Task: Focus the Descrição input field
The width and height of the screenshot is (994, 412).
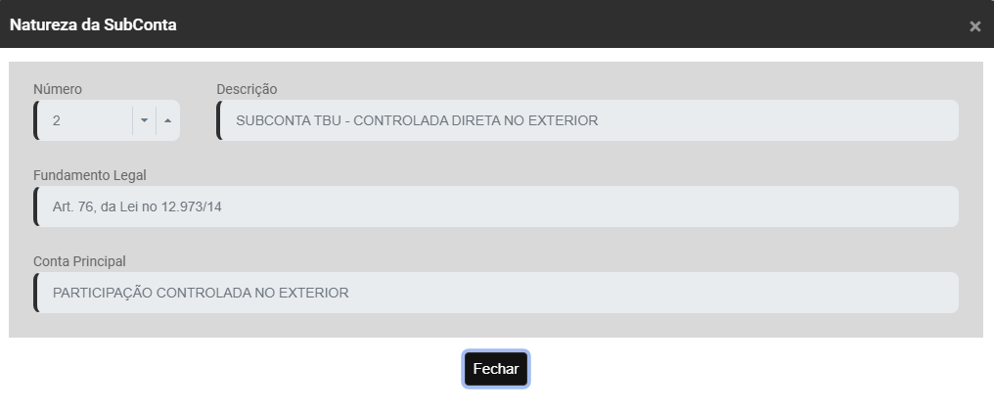Action: click(783, 120)
